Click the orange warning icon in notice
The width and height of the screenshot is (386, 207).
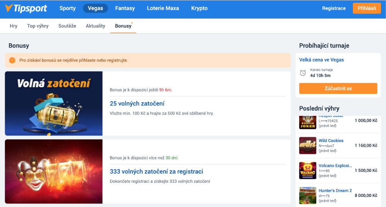pyautogui.click(x=12, y=60)
